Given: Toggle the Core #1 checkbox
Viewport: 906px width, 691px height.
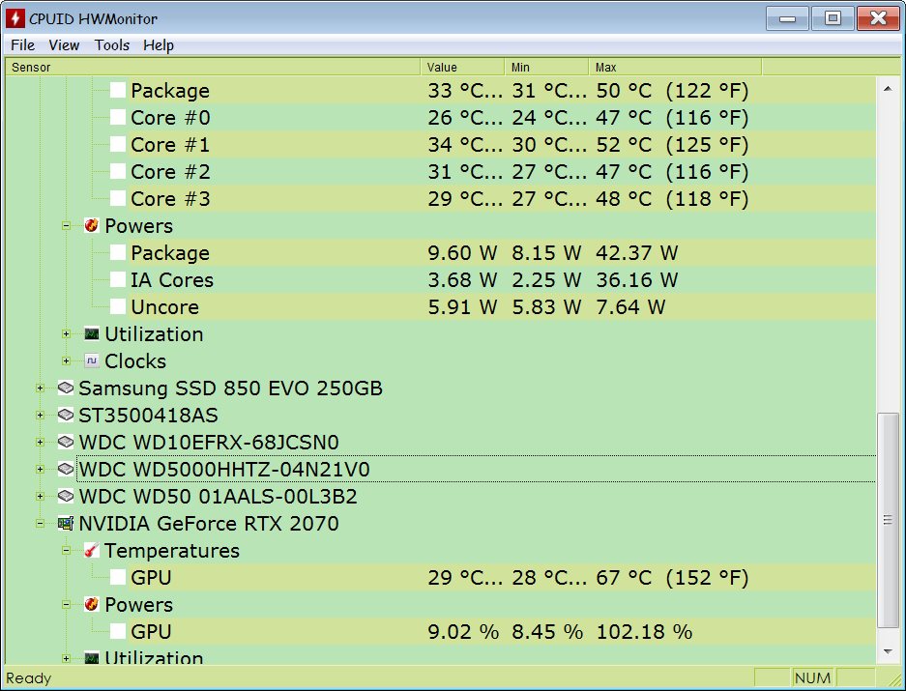Looking at the screenshot, I should point(118,144).
